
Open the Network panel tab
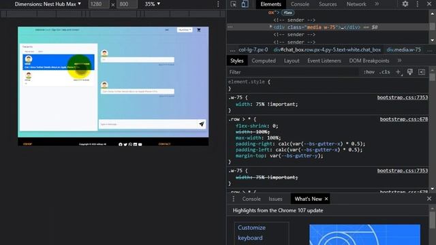356,4
